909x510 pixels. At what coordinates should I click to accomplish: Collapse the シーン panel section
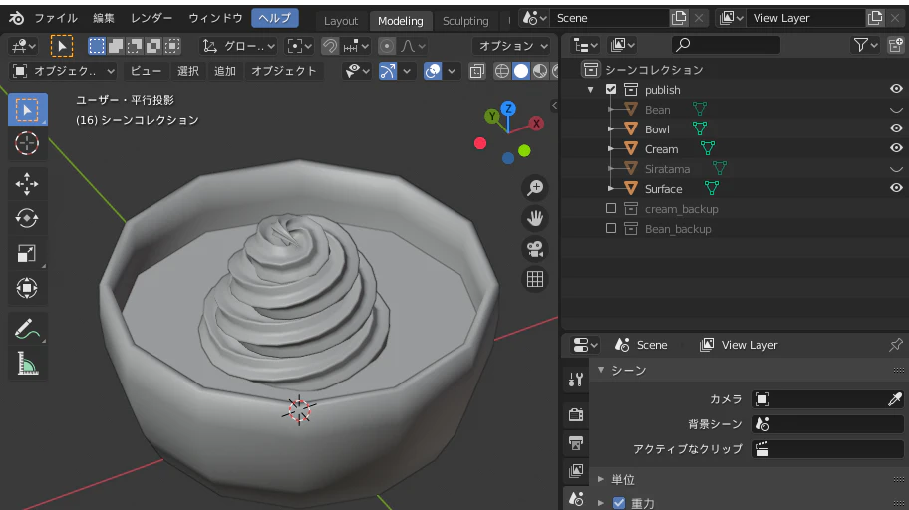tap(601, 370)
